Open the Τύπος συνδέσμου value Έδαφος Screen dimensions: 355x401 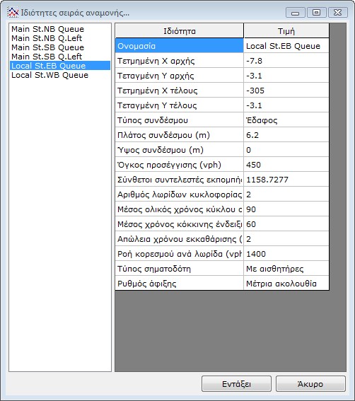click(286, 120)
